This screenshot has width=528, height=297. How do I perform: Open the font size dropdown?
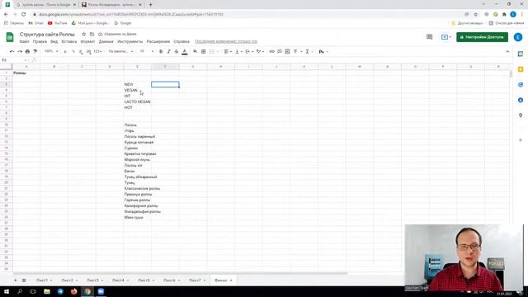tap(147, 51)
